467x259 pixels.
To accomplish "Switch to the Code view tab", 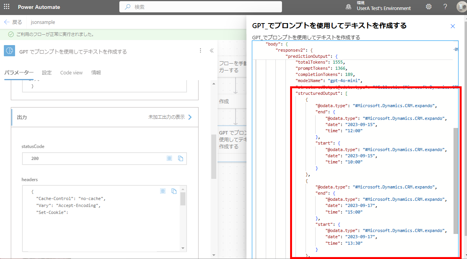I will (x=71, y=72).
